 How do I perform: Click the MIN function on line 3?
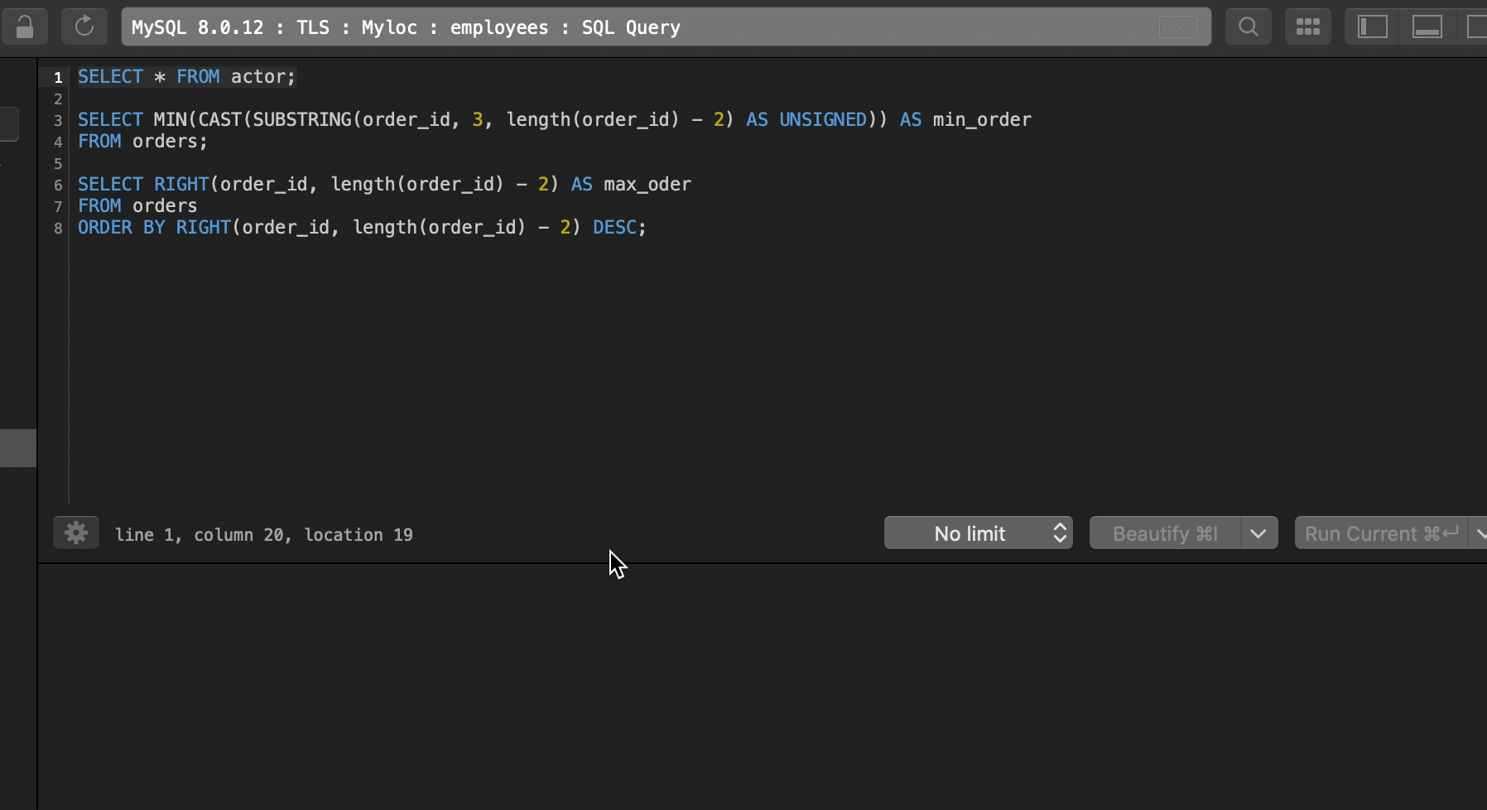coord(170,120)
